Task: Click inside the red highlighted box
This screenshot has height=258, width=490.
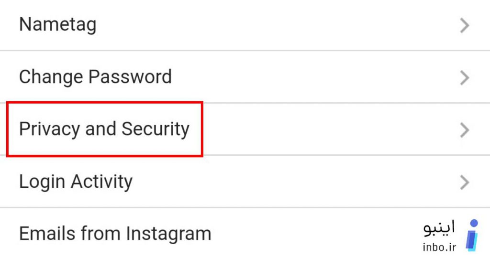Action: 105,129
